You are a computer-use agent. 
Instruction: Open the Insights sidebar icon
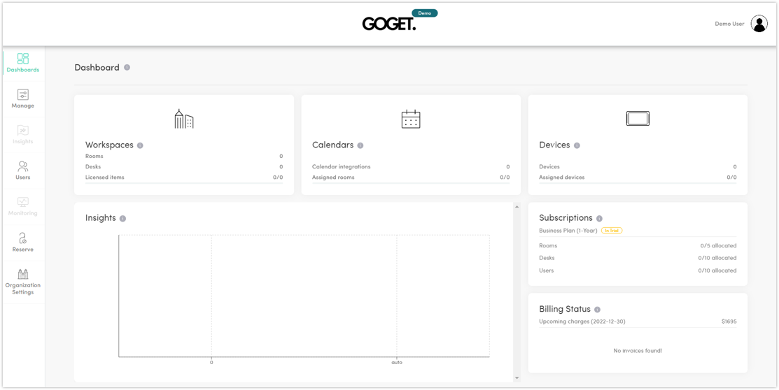[x=23, y=131]
